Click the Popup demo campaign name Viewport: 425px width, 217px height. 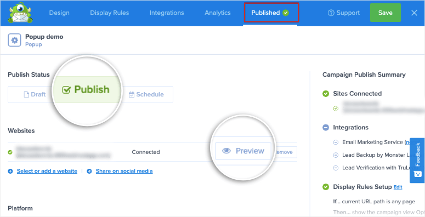44,37
